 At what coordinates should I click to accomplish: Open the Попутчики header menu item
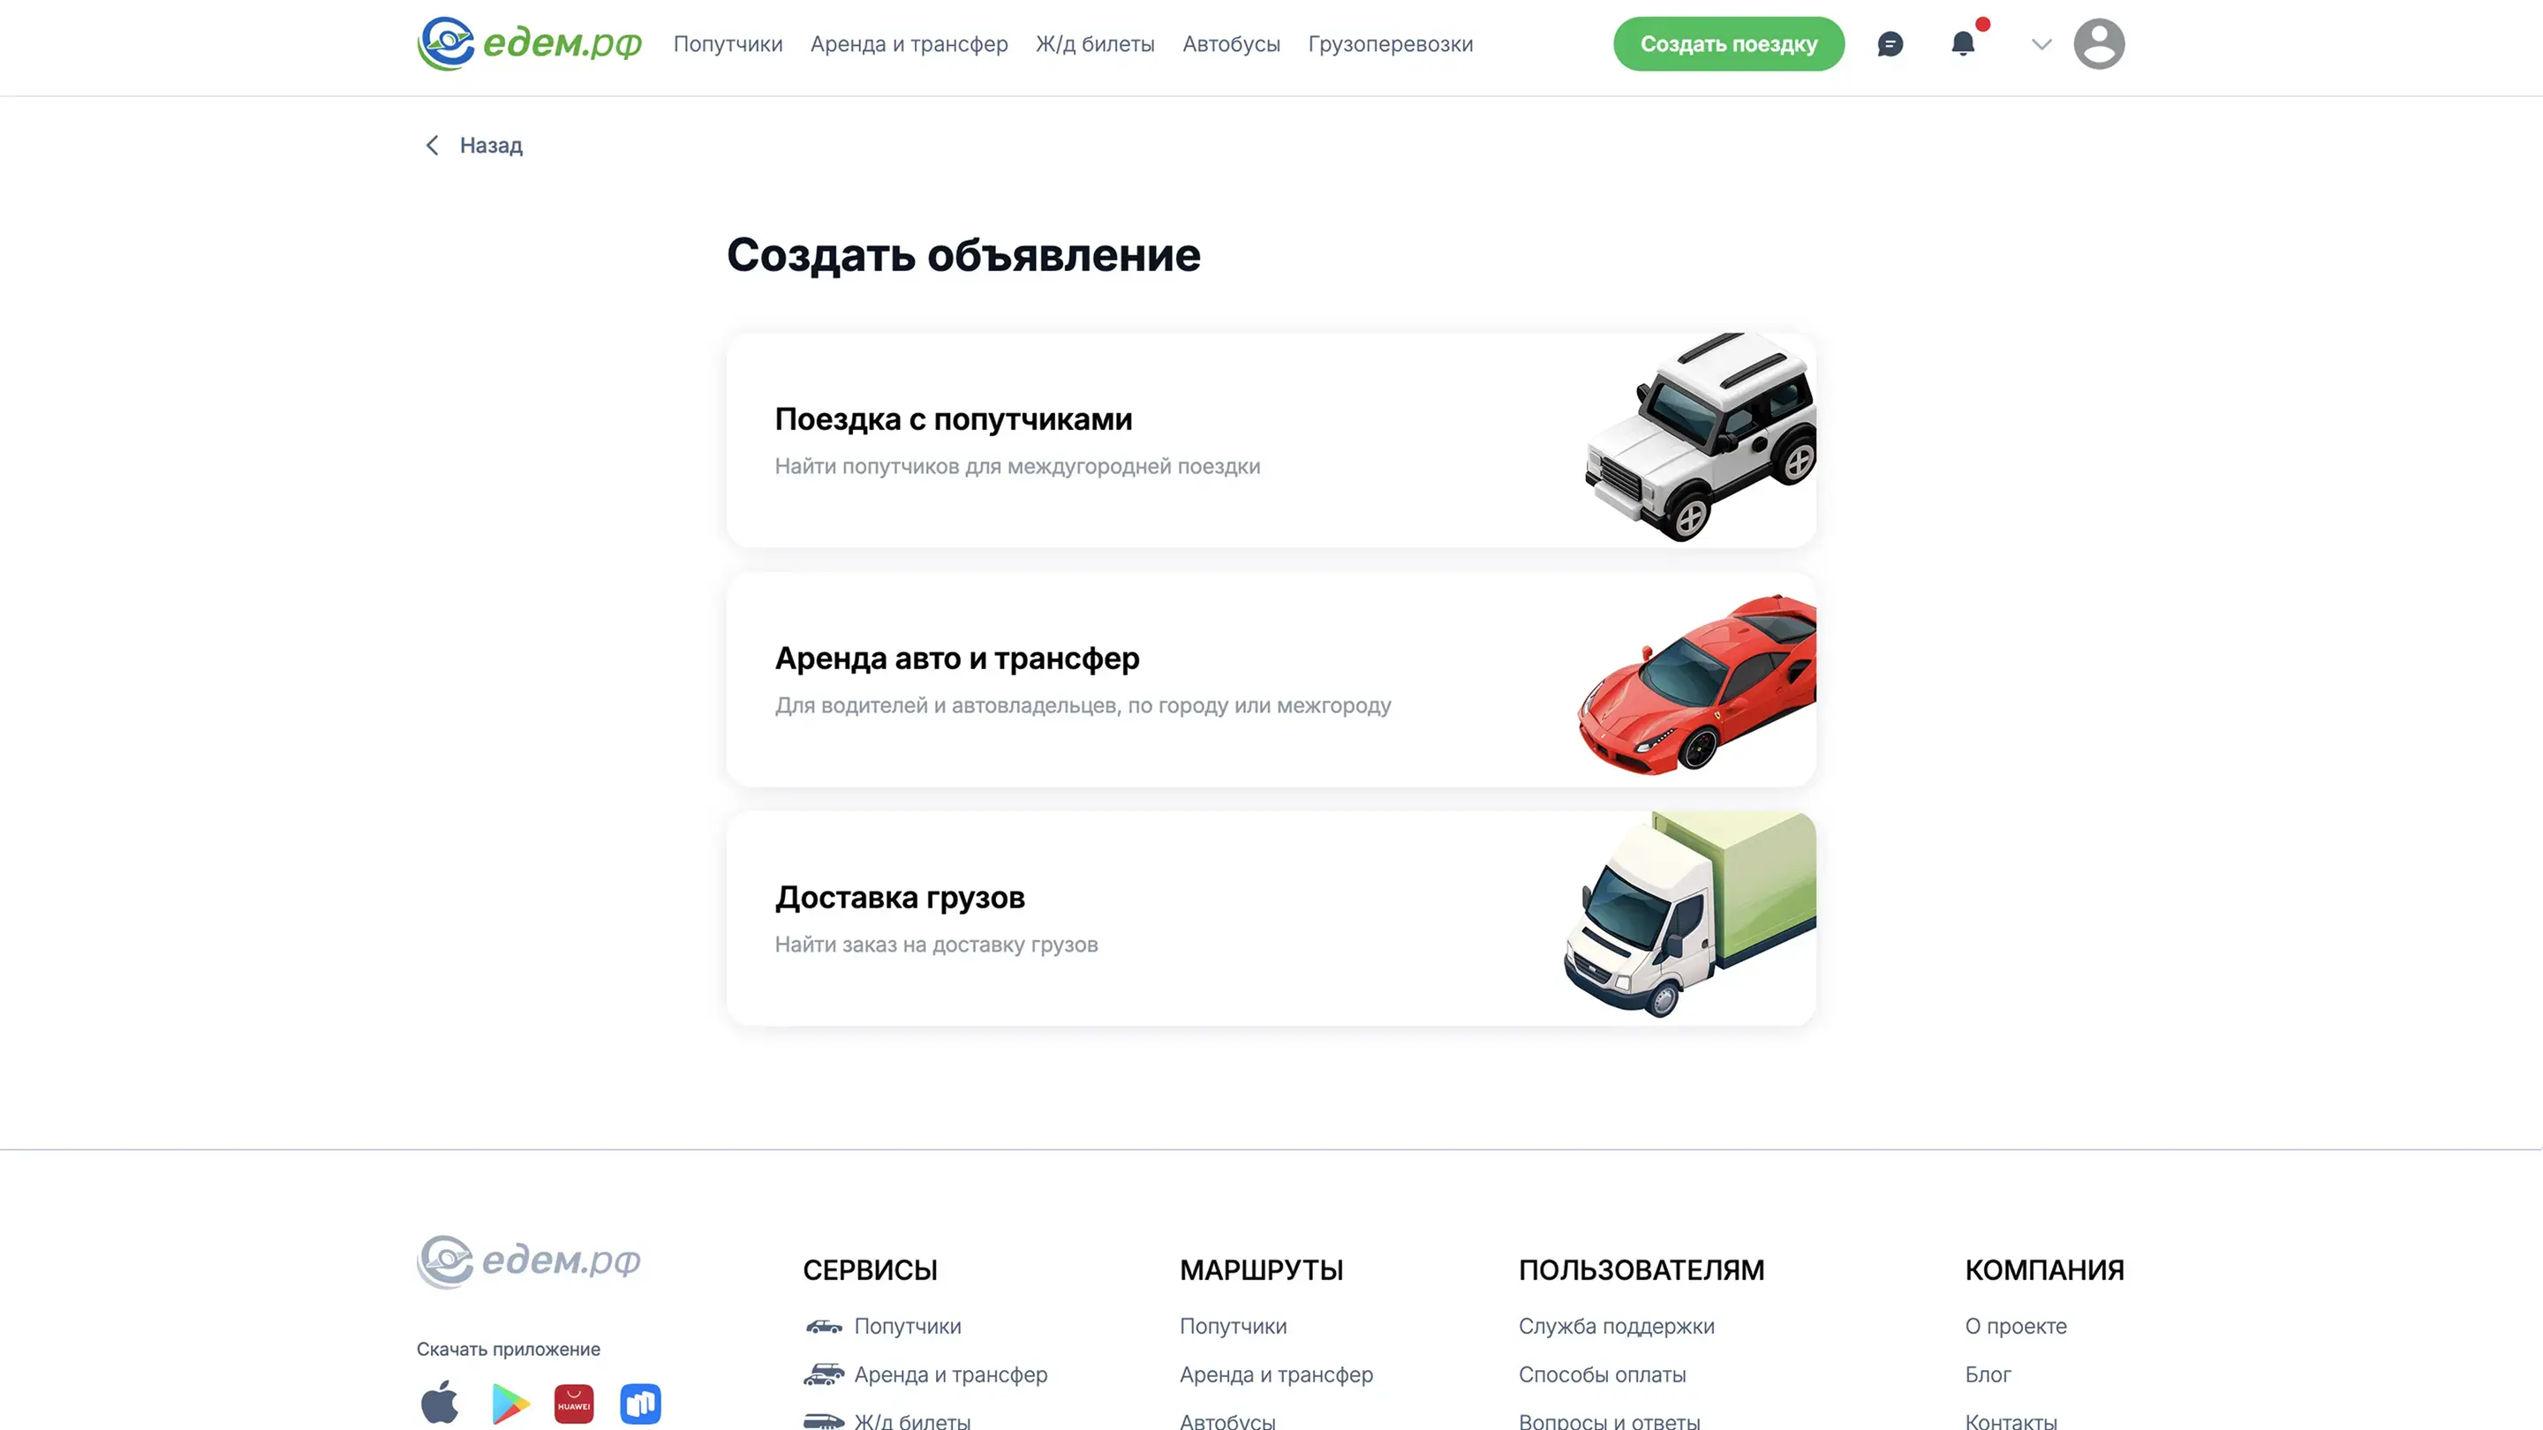pyautogui.click(x=728, y=44)
